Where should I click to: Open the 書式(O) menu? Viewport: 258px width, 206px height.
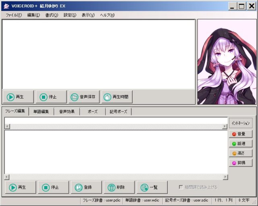52,15
